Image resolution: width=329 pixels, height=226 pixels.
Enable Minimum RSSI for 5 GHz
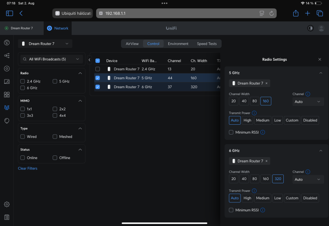point(231,132)
